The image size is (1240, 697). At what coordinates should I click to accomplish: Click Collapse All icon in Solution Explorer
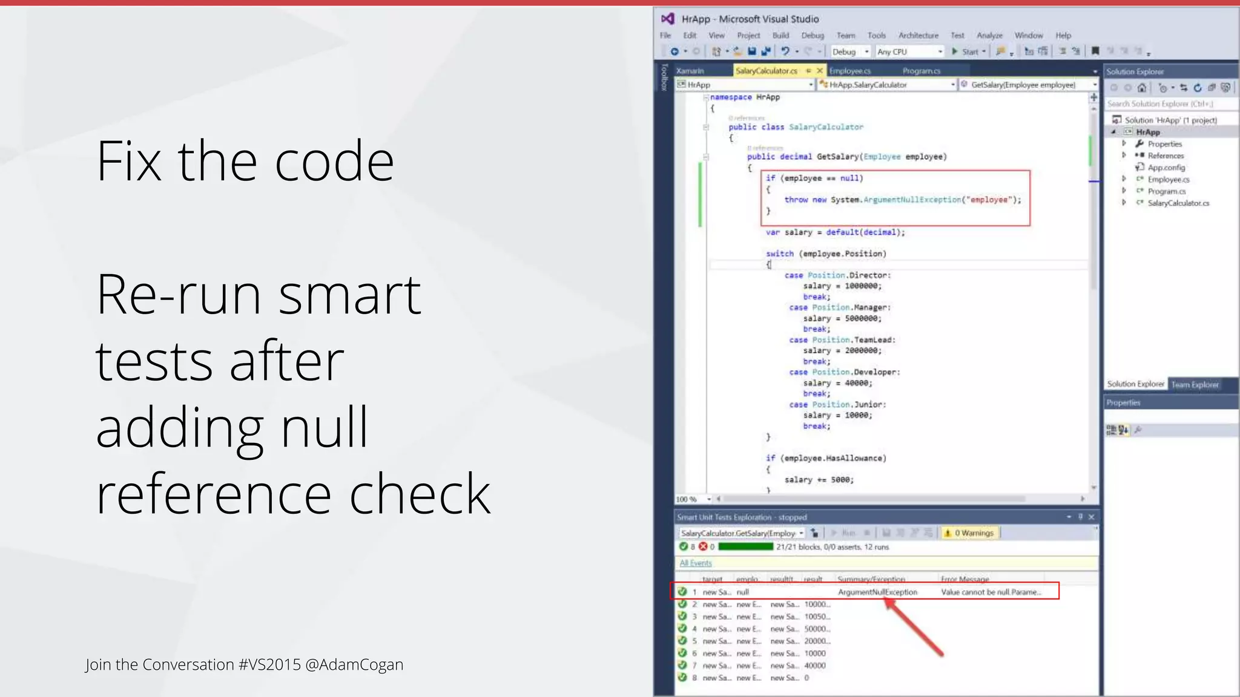click(1212, 88)
